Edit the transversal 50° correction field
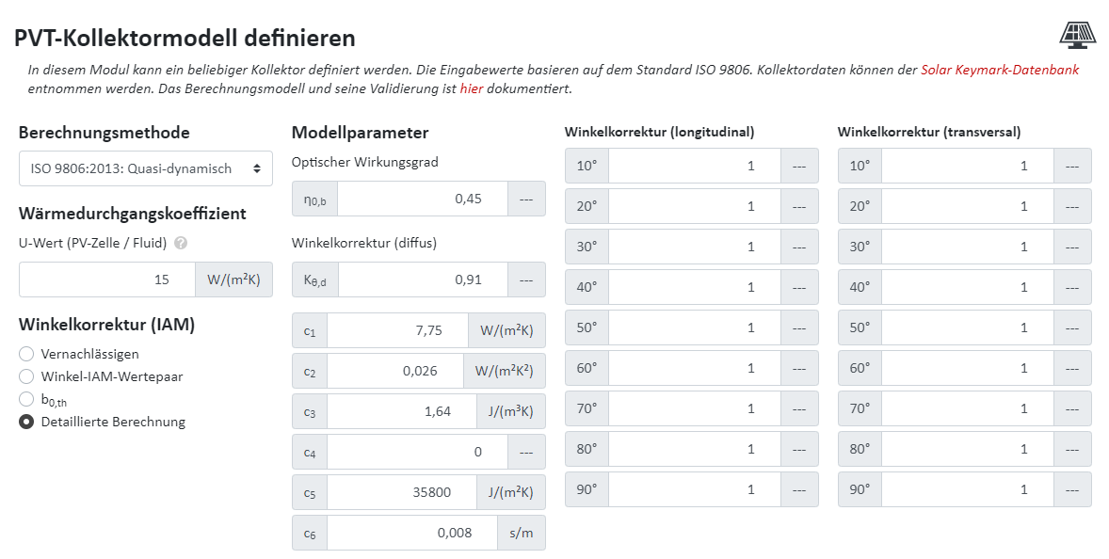 pyautogui.click(x=967, y=327)
